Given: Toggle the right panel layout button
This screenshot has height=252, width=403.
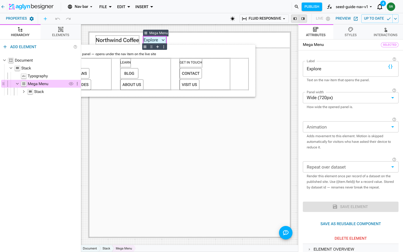Looking at the screenshot, I should pos(303,19).
